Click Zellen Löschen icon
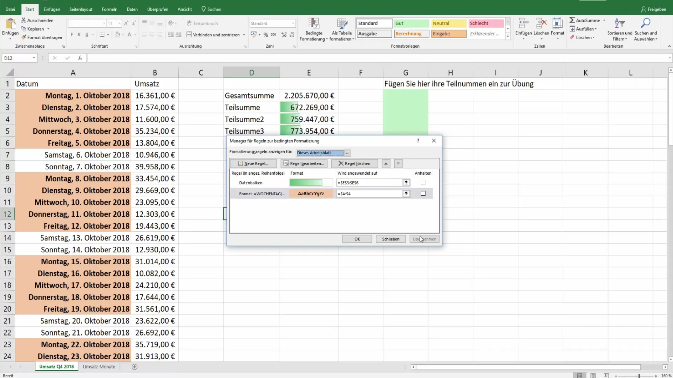This screenshot has height=378, width=673. (x=541, y=23)
